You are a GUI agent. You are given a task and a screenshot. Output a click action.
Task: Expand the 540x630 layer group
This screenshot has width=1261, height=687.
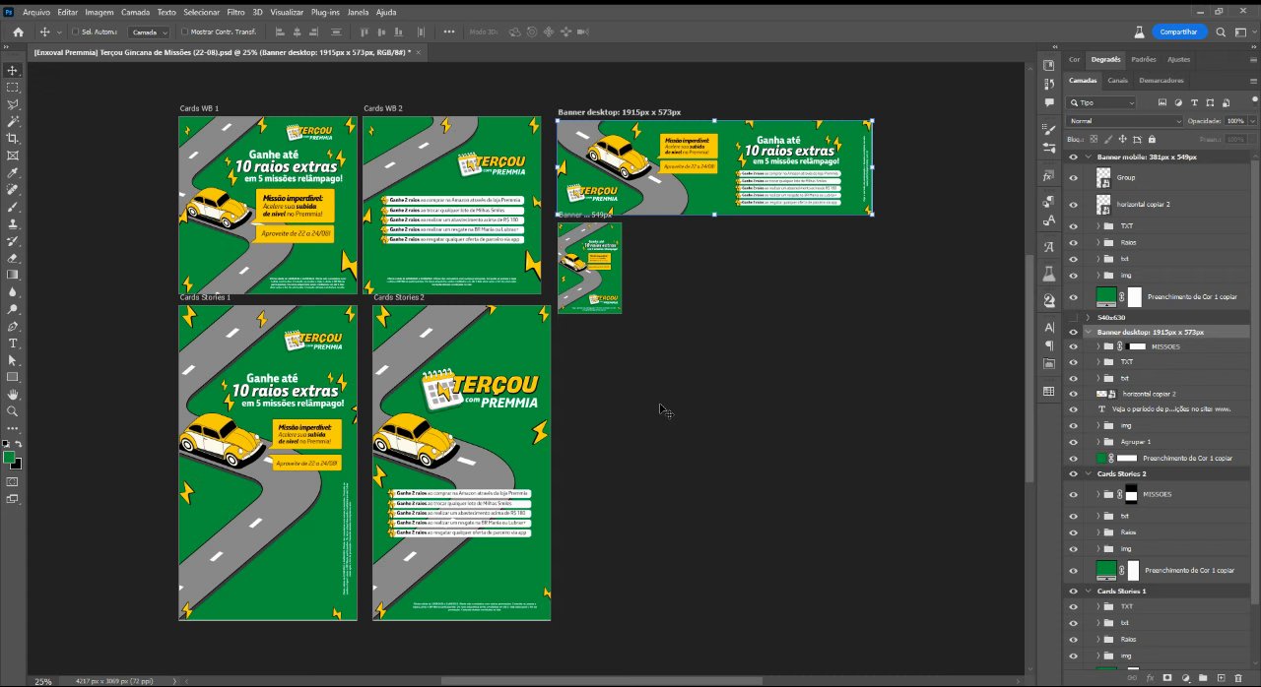pyautogui.click(x=1089, y=318)
